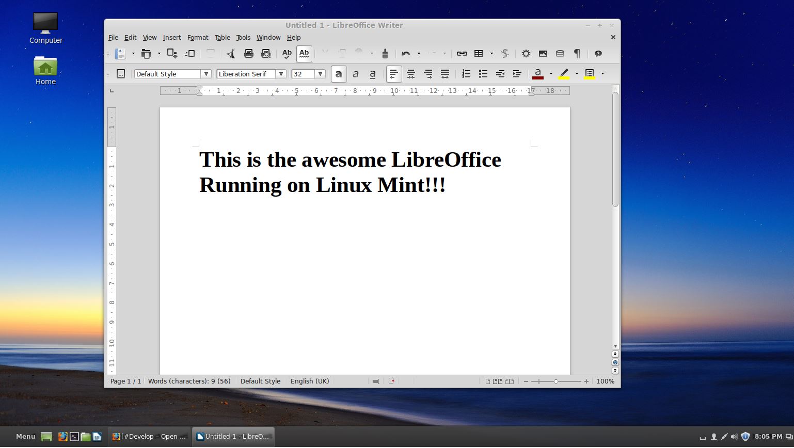Run the spelling checker
Viewport: 794px width, 448px height.
click(287, 53)
